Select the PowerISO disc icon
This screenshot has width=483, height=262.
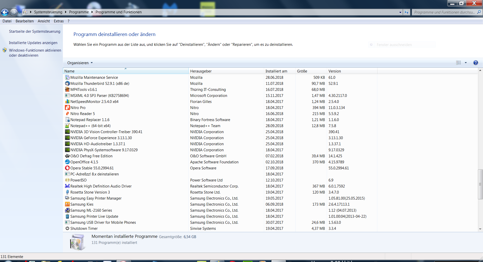[x=67, y=180]
